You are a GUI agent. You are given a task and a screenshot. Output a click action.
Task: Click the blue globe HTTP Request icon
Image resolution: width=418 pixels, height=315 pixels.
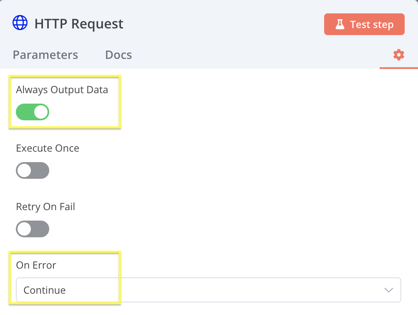(20, 23)
